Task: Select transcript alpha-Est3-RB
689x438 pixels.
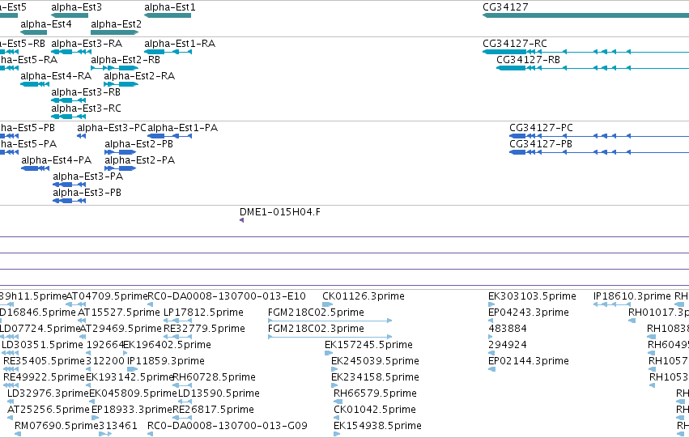Action: click(x=86, y=92)
